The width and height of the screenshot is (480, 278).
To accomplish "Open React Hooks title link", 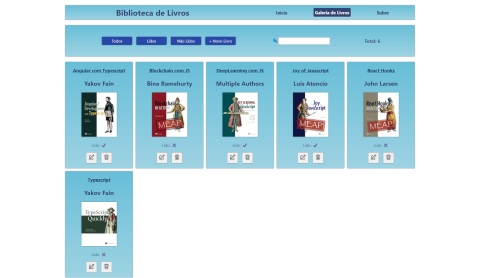I will [381, 71].
